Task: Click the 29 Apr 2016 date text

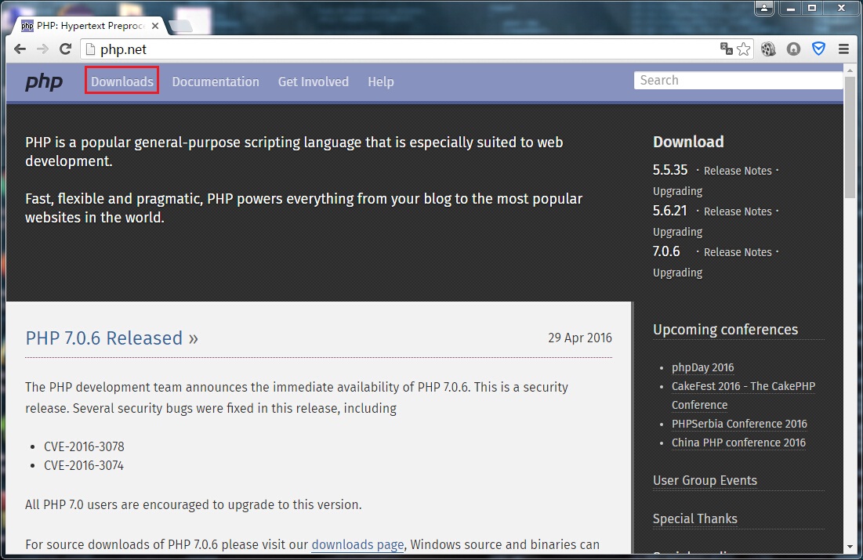Action: [x=580, y=338]
